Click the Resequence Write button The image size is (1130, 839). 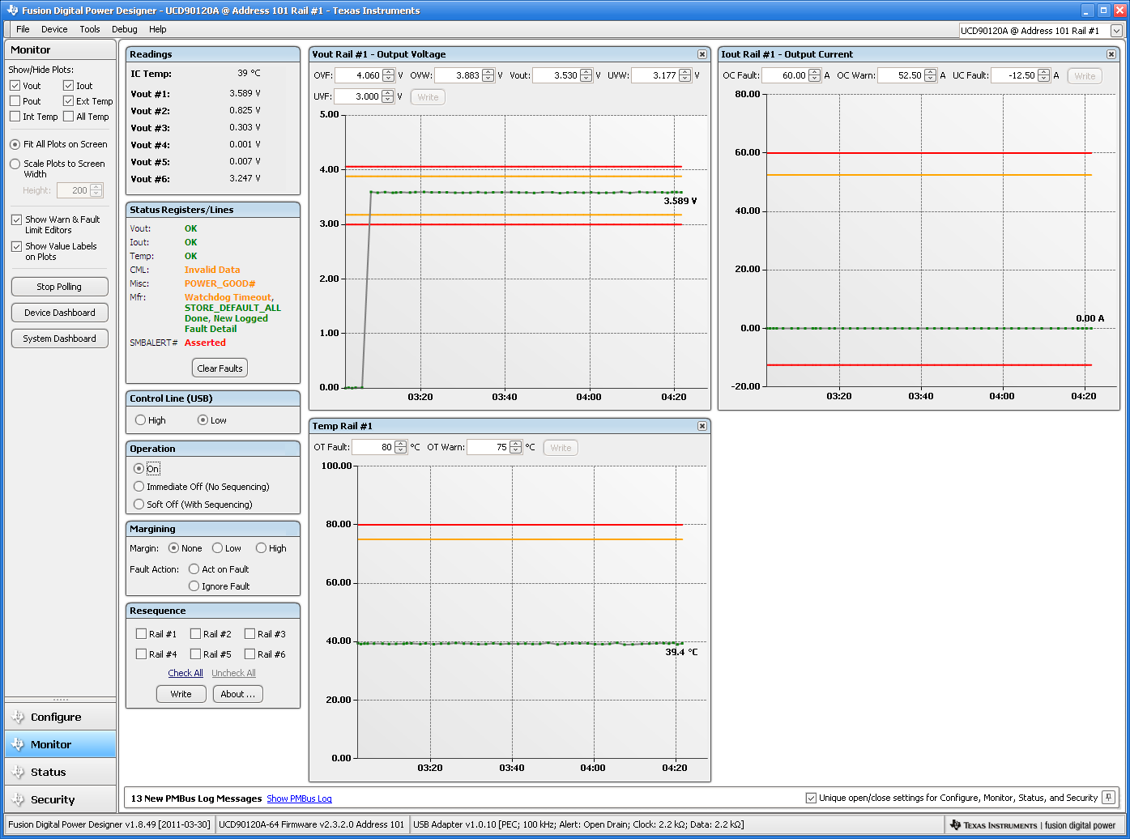(181, 694)
